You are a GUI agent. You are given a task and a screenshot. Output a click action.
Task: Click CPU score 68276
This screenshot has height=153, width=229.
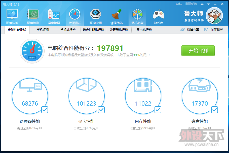click(x=30, y=104)
